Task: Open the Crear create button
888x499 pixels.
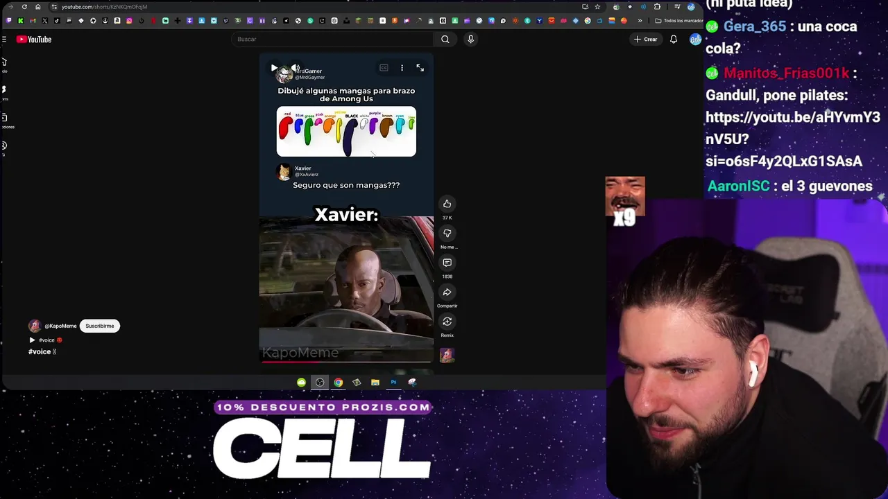Action: coord(645,40)
